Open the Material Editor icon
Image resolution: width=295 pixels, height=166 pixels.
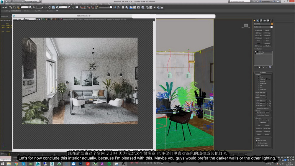143,7
